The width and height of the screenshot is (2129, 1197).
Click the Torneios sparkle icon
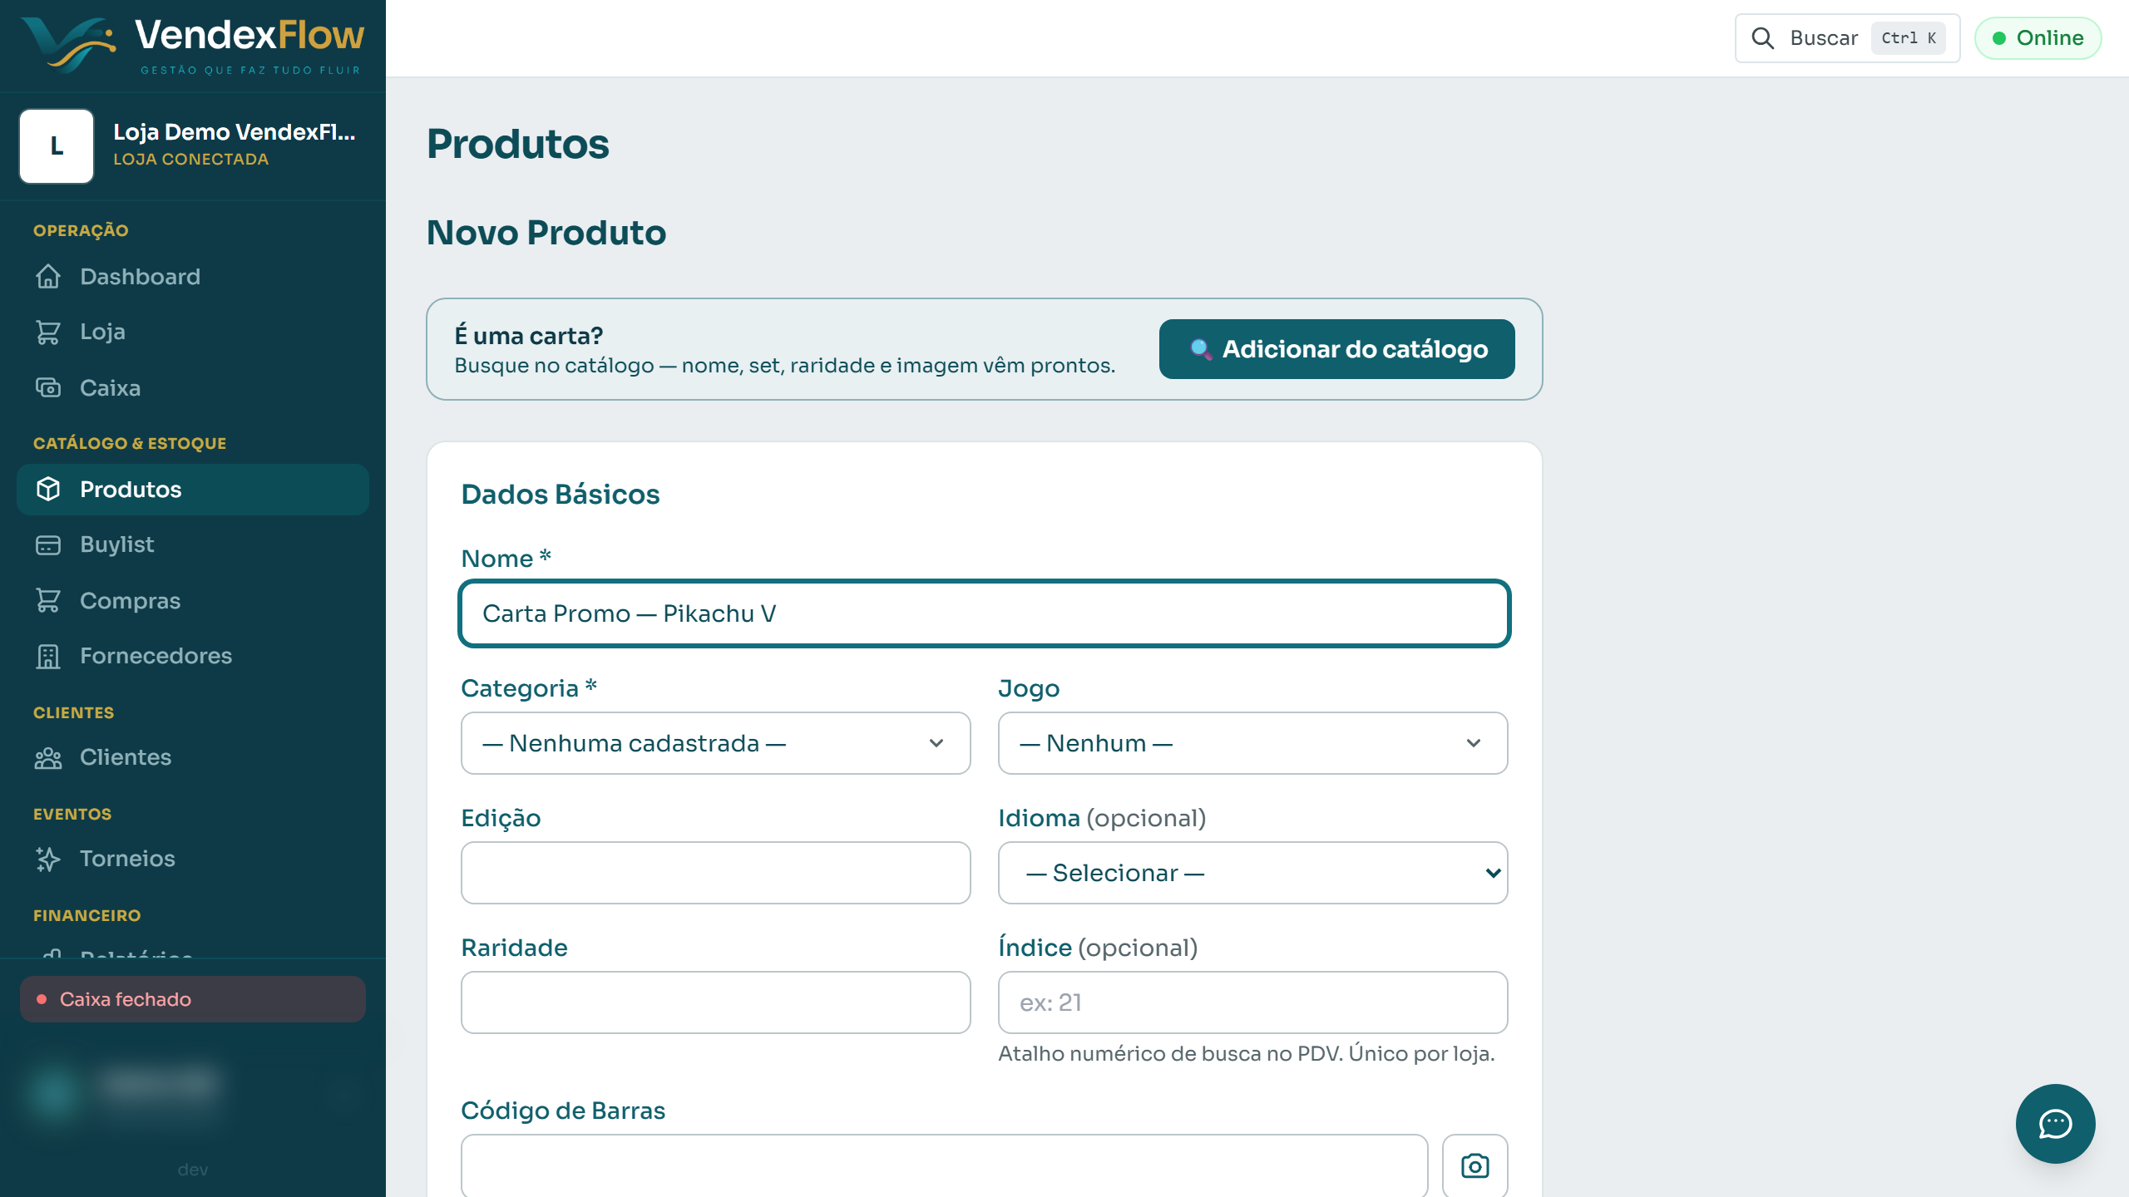pos(48,859)
